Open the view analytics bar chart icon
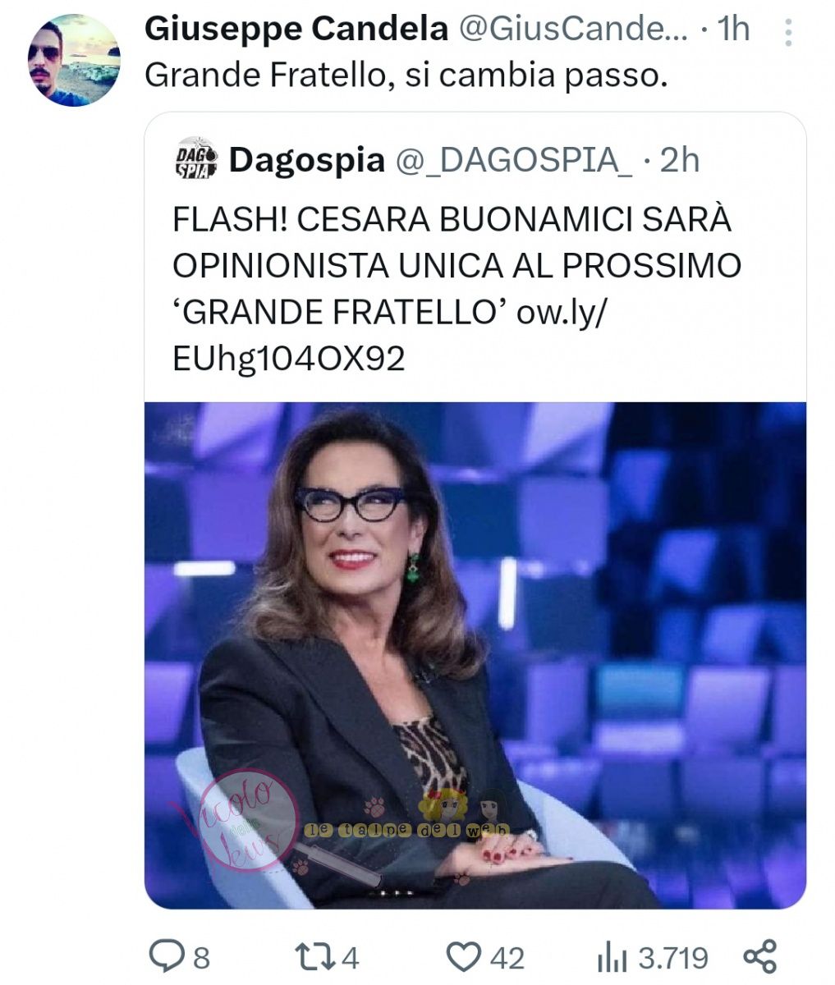This screenshot has width=835, height=985. pos(612,957)
